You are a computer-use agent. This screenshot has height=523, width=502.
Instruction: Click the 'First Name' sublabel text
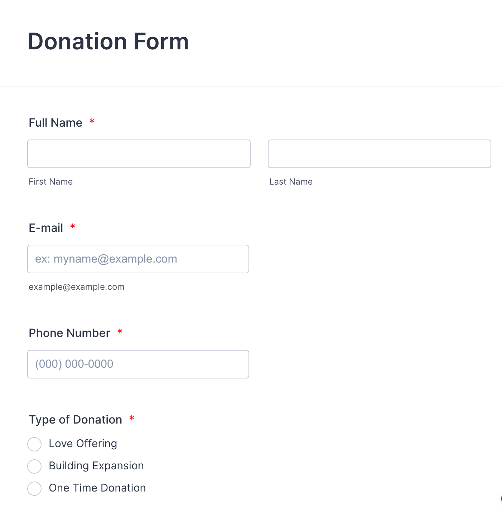[x=51, y=182]
